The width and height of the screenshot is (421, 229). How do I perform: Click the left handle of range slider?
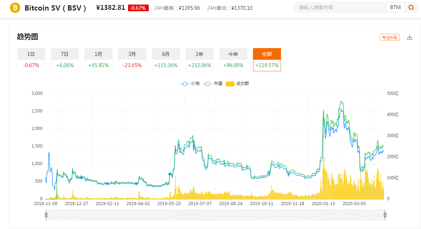pos(46,215)
